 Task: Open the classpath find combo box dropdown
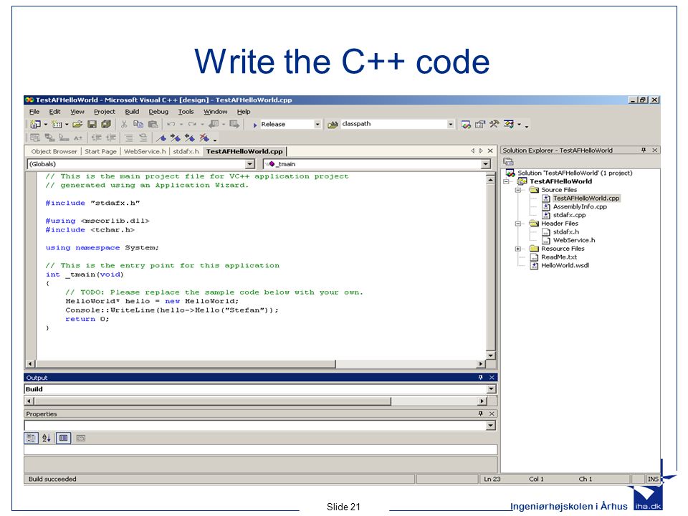pos(450,125)
